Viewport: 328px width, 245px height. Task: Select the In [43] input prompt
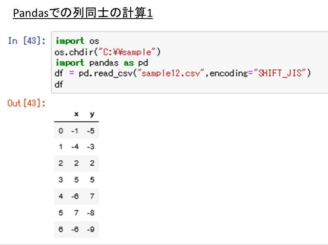pos(26,41)
